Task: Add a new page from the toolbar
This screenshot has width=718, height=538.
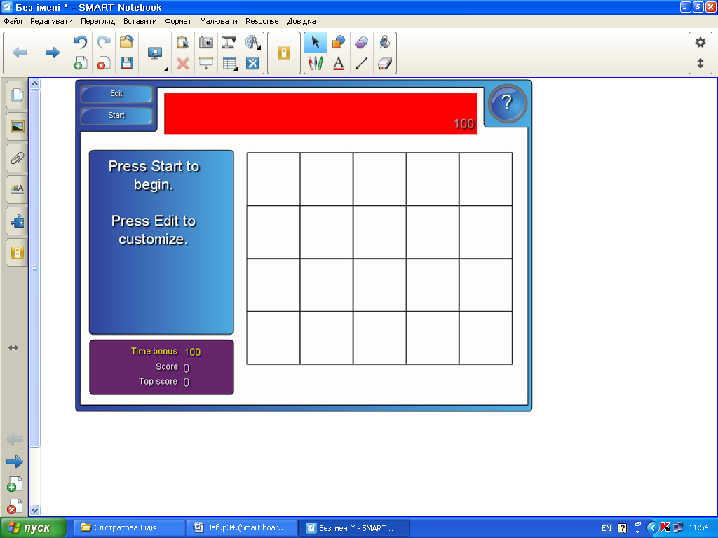Action: pos(81,63)
